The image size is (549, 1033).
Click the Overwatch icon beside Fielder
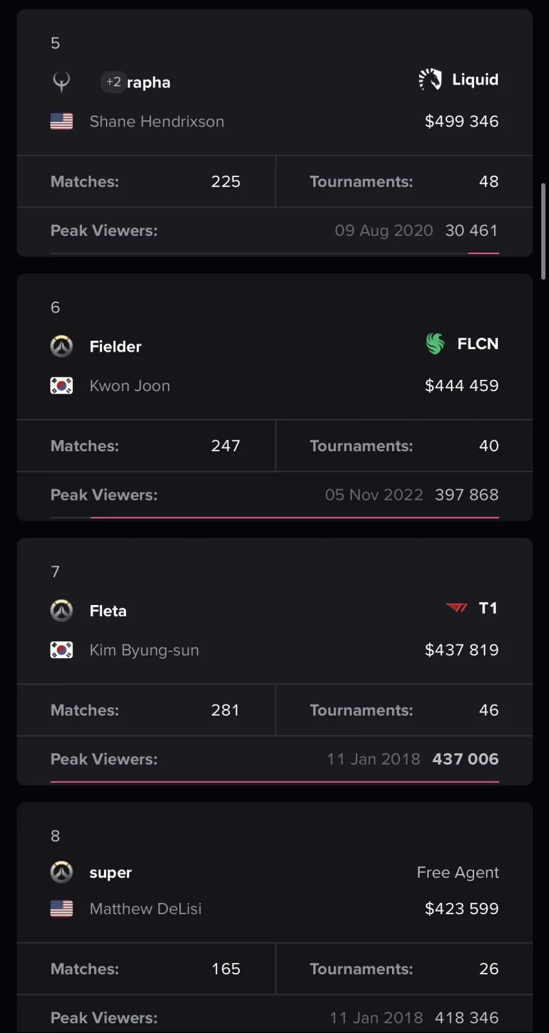point(61,346)
